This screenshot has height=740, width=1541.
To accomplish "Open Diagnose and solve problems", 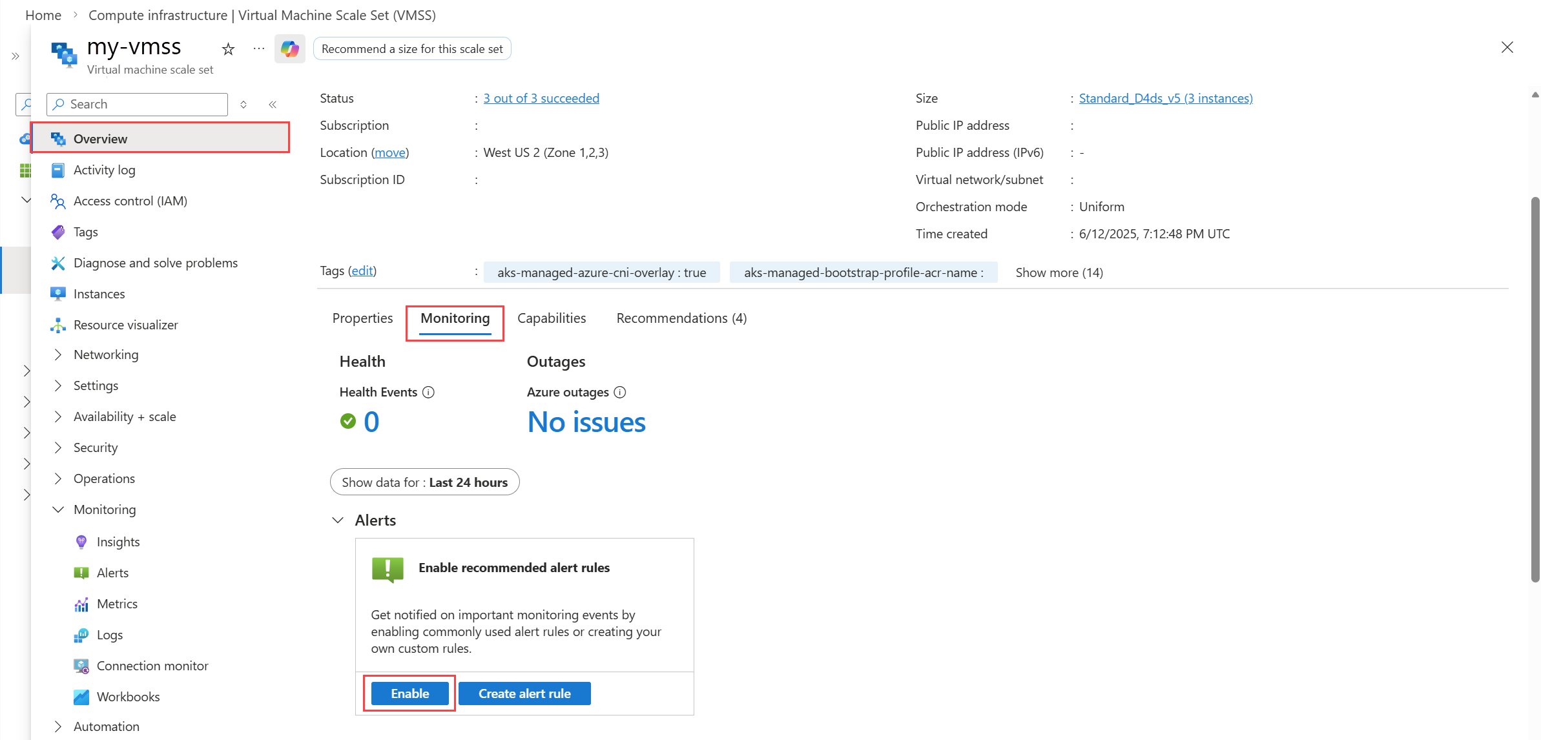I will [156, 263].
